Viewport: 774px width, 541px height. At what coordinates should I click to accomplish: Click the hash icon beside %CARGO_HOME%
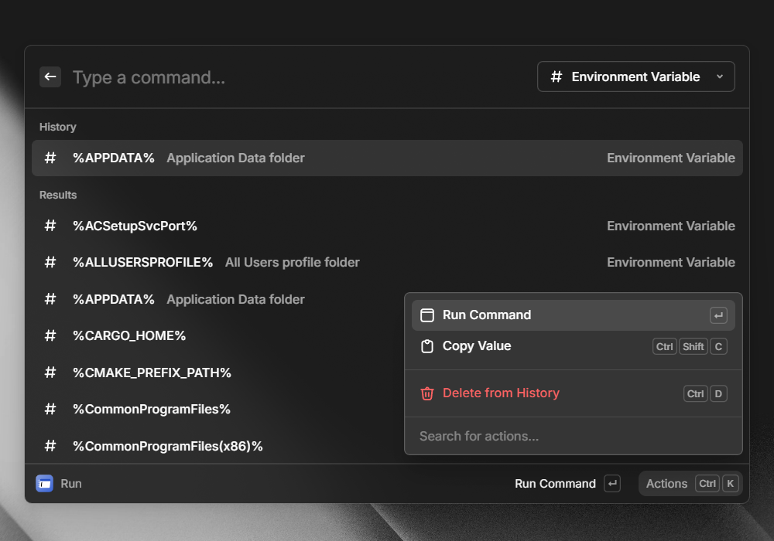50,335
